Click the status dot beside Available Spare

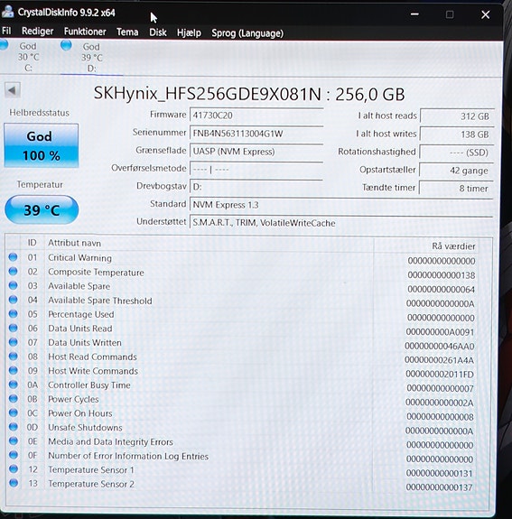(x=13, y=285)
